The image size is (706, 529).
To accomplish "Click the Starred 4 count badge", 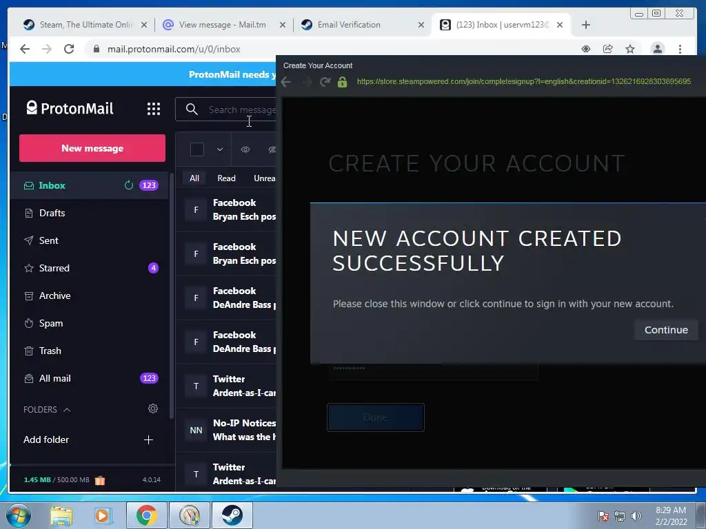I will tap(153, 268).
